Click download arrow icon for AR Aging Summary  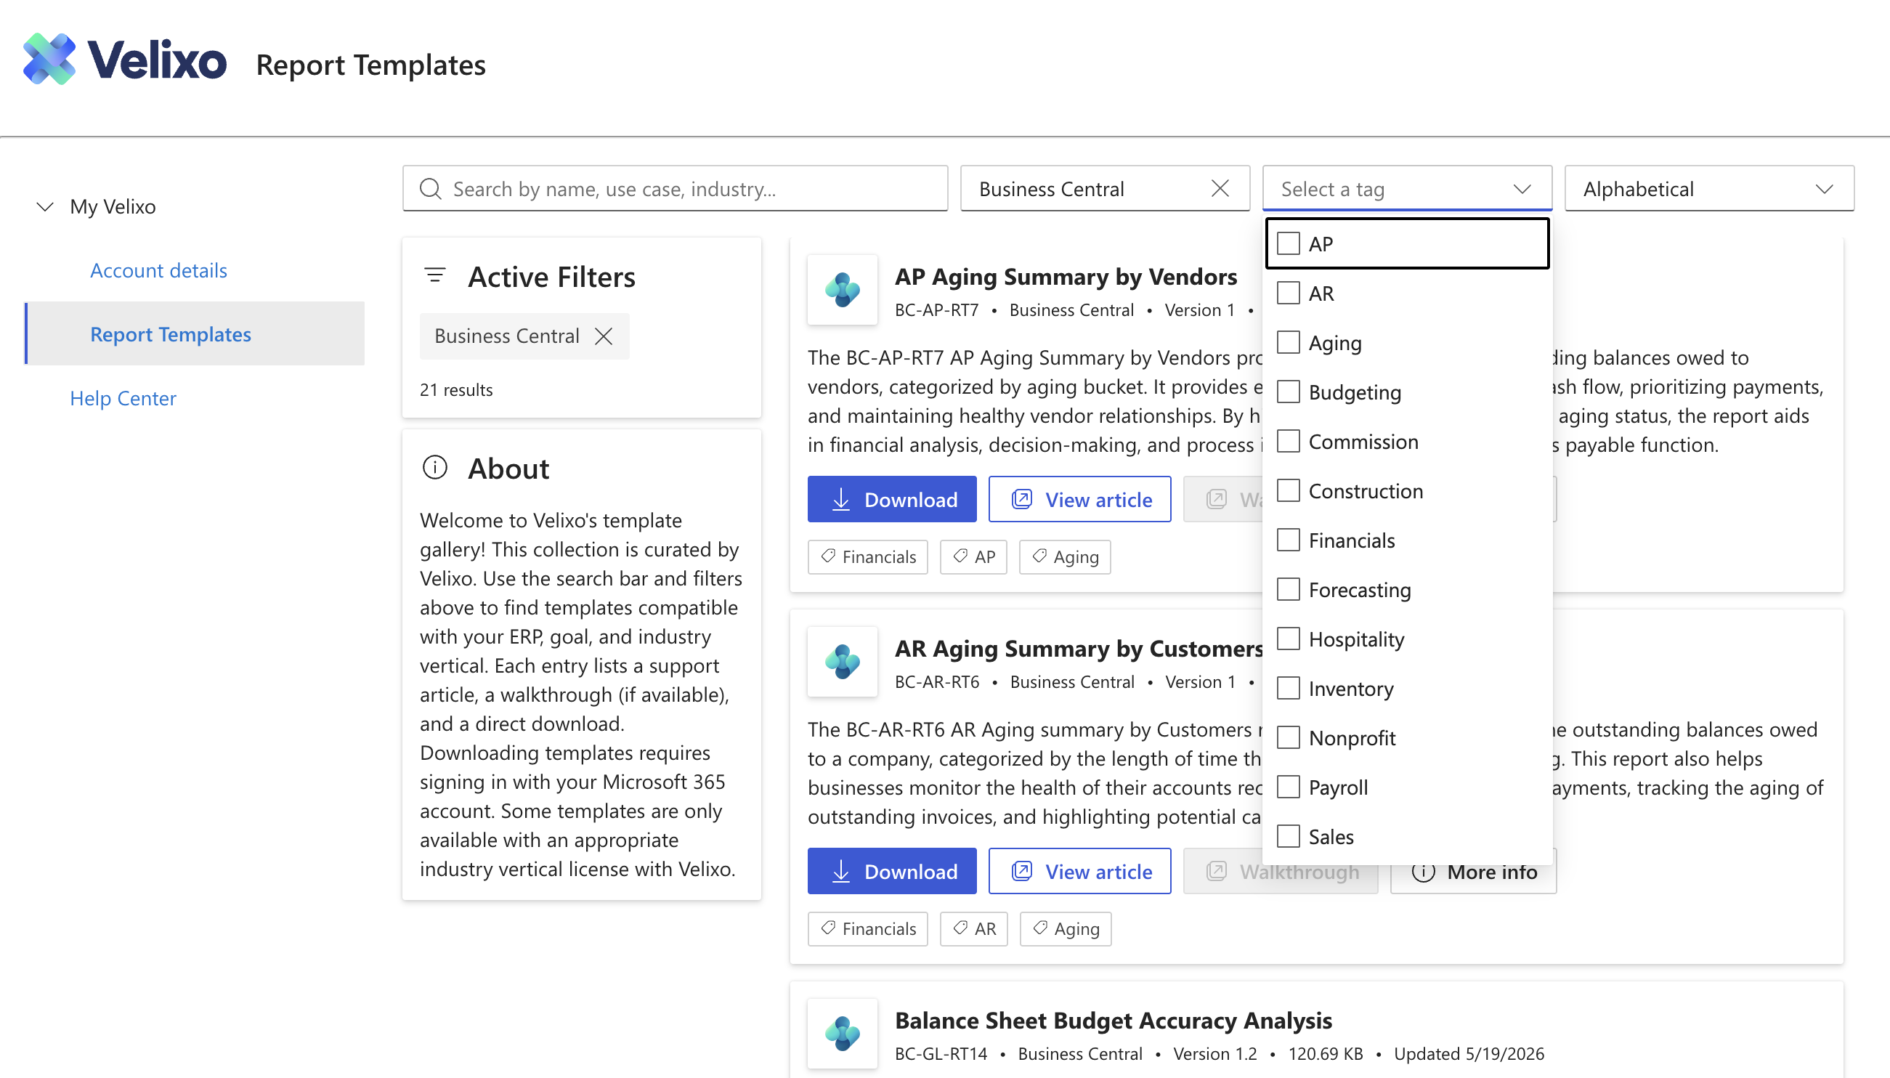840,872
